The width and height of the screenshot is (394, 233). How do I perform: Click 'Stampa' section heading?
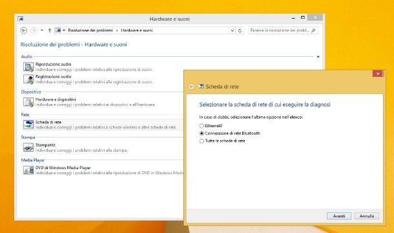[28, 137]
